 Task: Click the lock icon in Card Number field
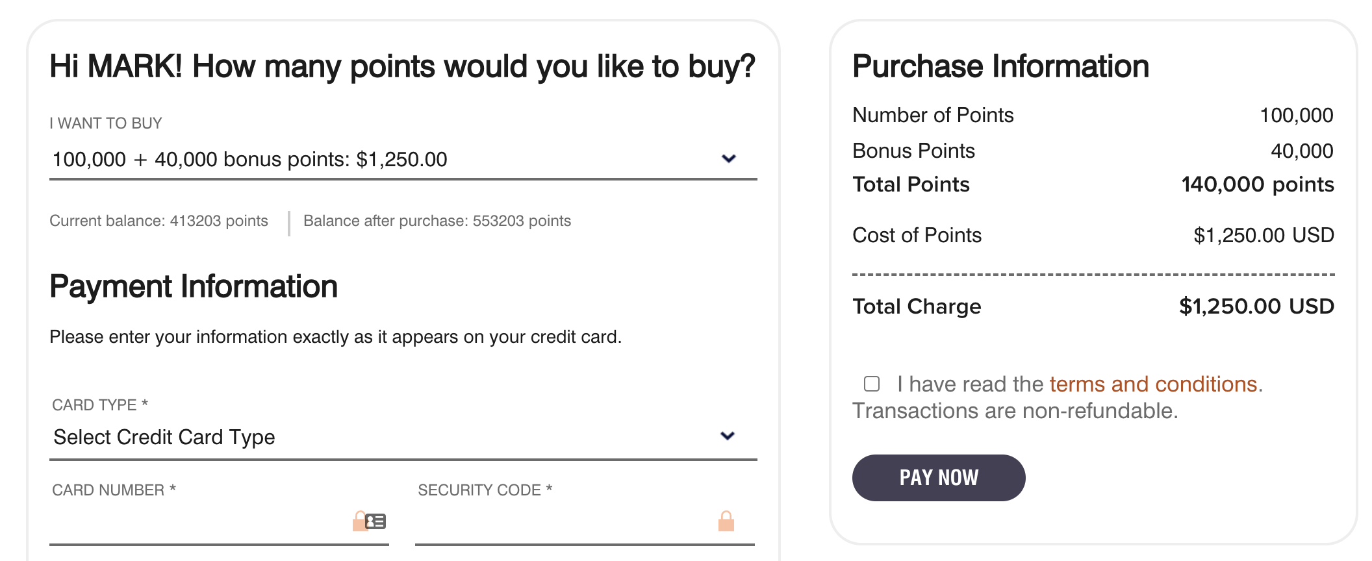[359, 521]
